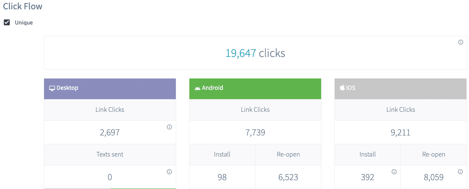Click the Click Flow heading
469x189 pixels.
pos(23,7)
